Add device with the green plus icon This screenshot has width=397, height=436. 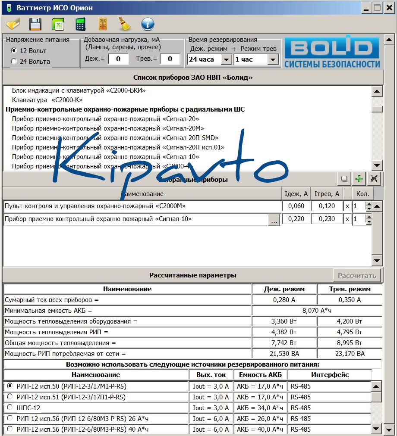359,179
